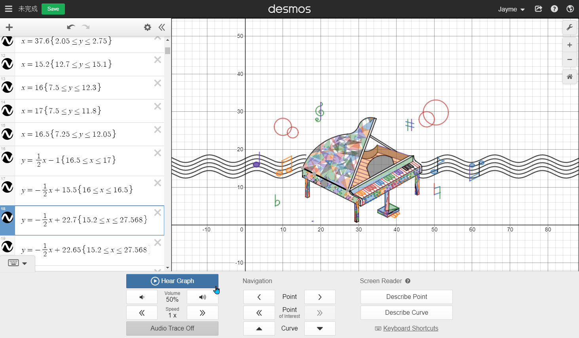Viewport: 579px width, 338px height.
Task: Reset graph to default home viewport
Action: (x=570, y=77)
